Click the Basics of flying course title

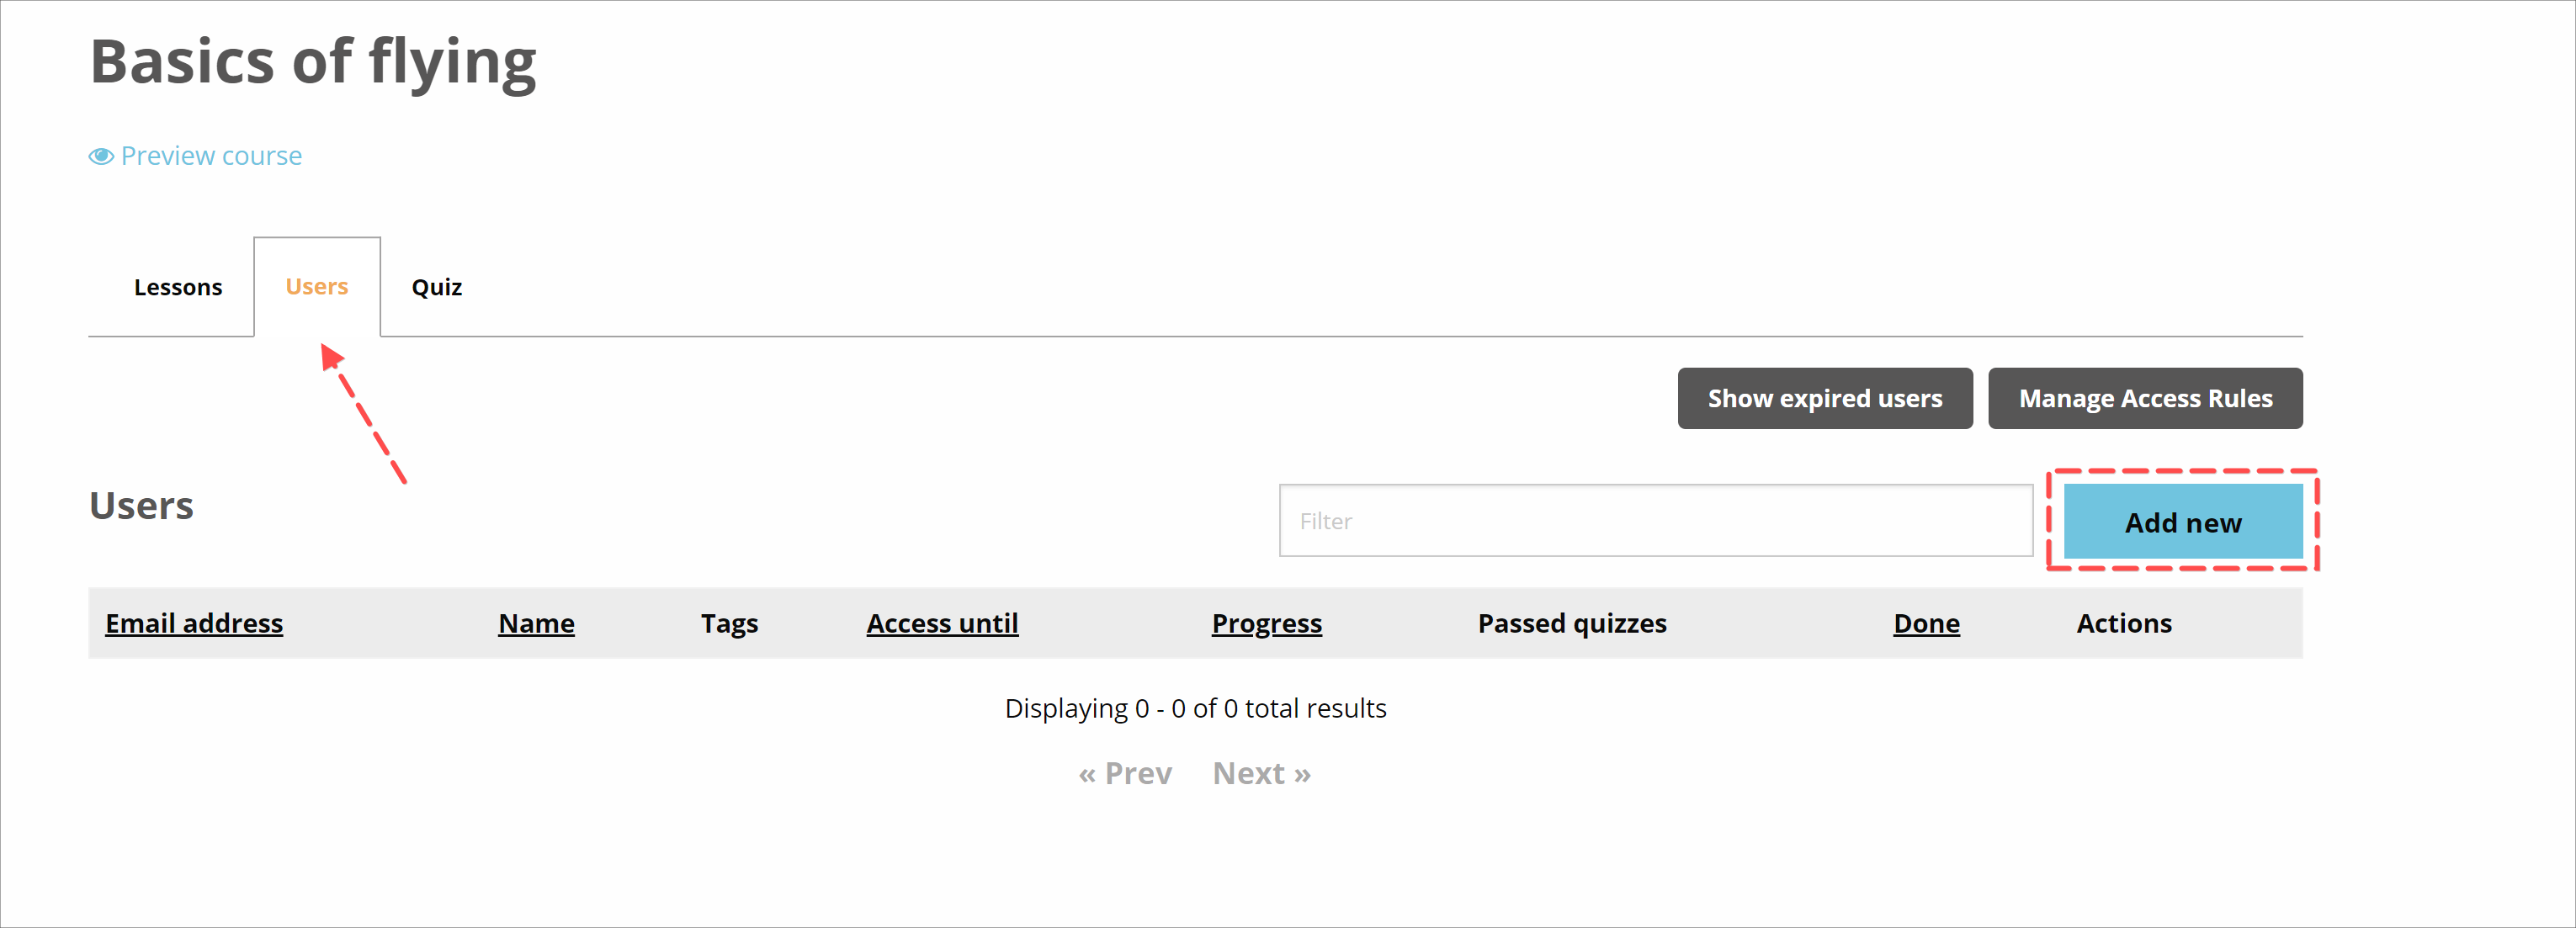coord(313,62)
